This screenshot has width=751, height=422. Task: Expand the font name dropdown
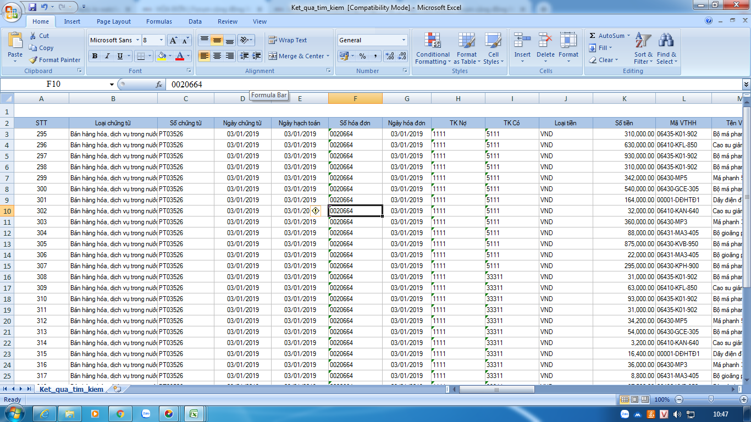click(x=136, y=40)
